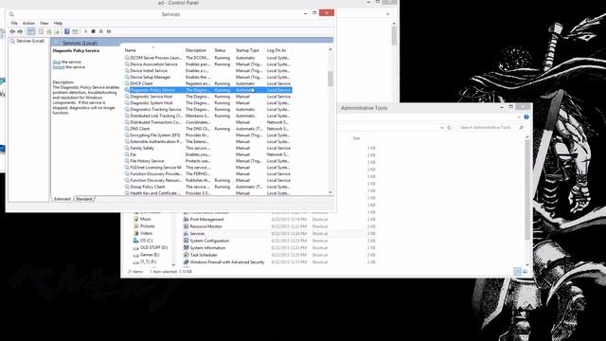This screenshot has height=341, width=606.
Task: Select the DNS Client service row
Action: click(208, 129)
